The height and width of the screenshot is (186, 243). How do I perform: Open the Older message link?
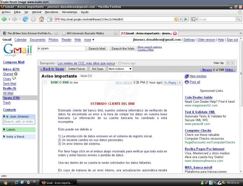coord(230,70)
